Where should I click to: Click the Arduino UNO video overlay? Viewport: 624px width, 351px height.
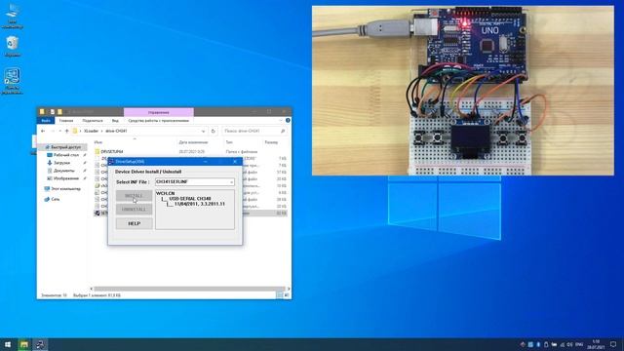click(463, 91)
